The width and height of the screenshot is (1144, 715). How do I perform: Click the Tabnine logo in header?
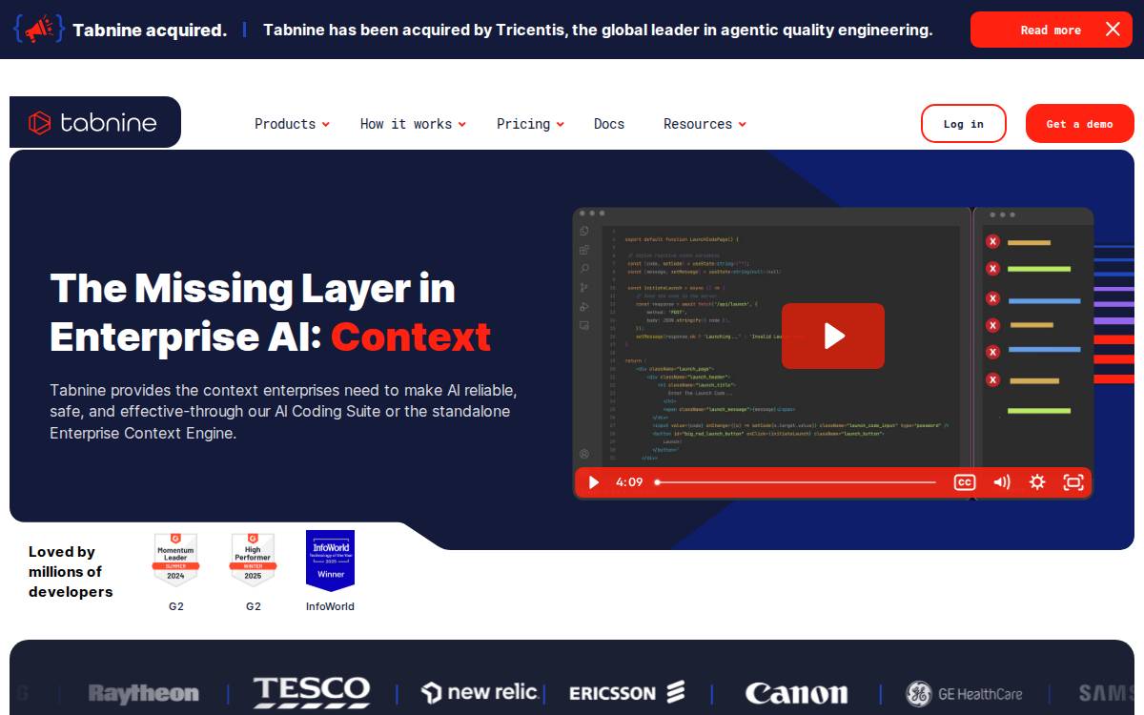tap(92, 122)
